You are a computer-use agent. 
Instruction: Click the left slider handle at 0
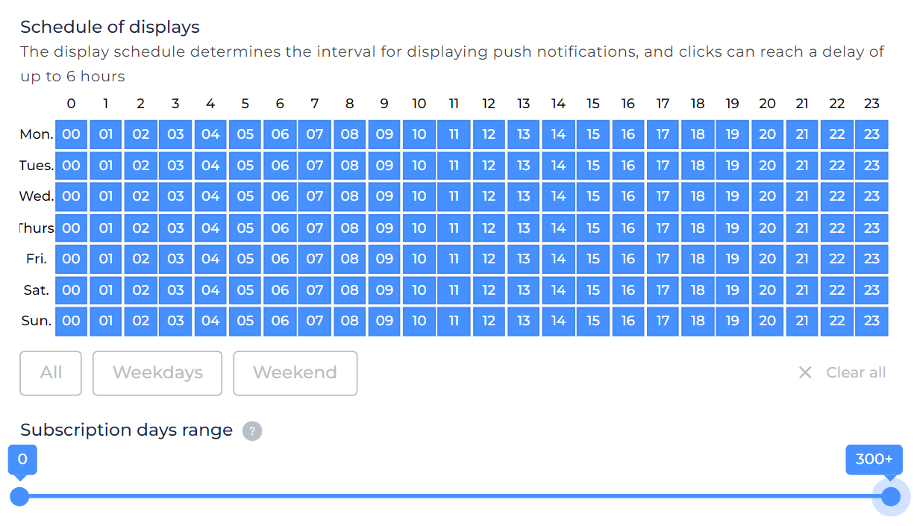(x=19, y=496)
